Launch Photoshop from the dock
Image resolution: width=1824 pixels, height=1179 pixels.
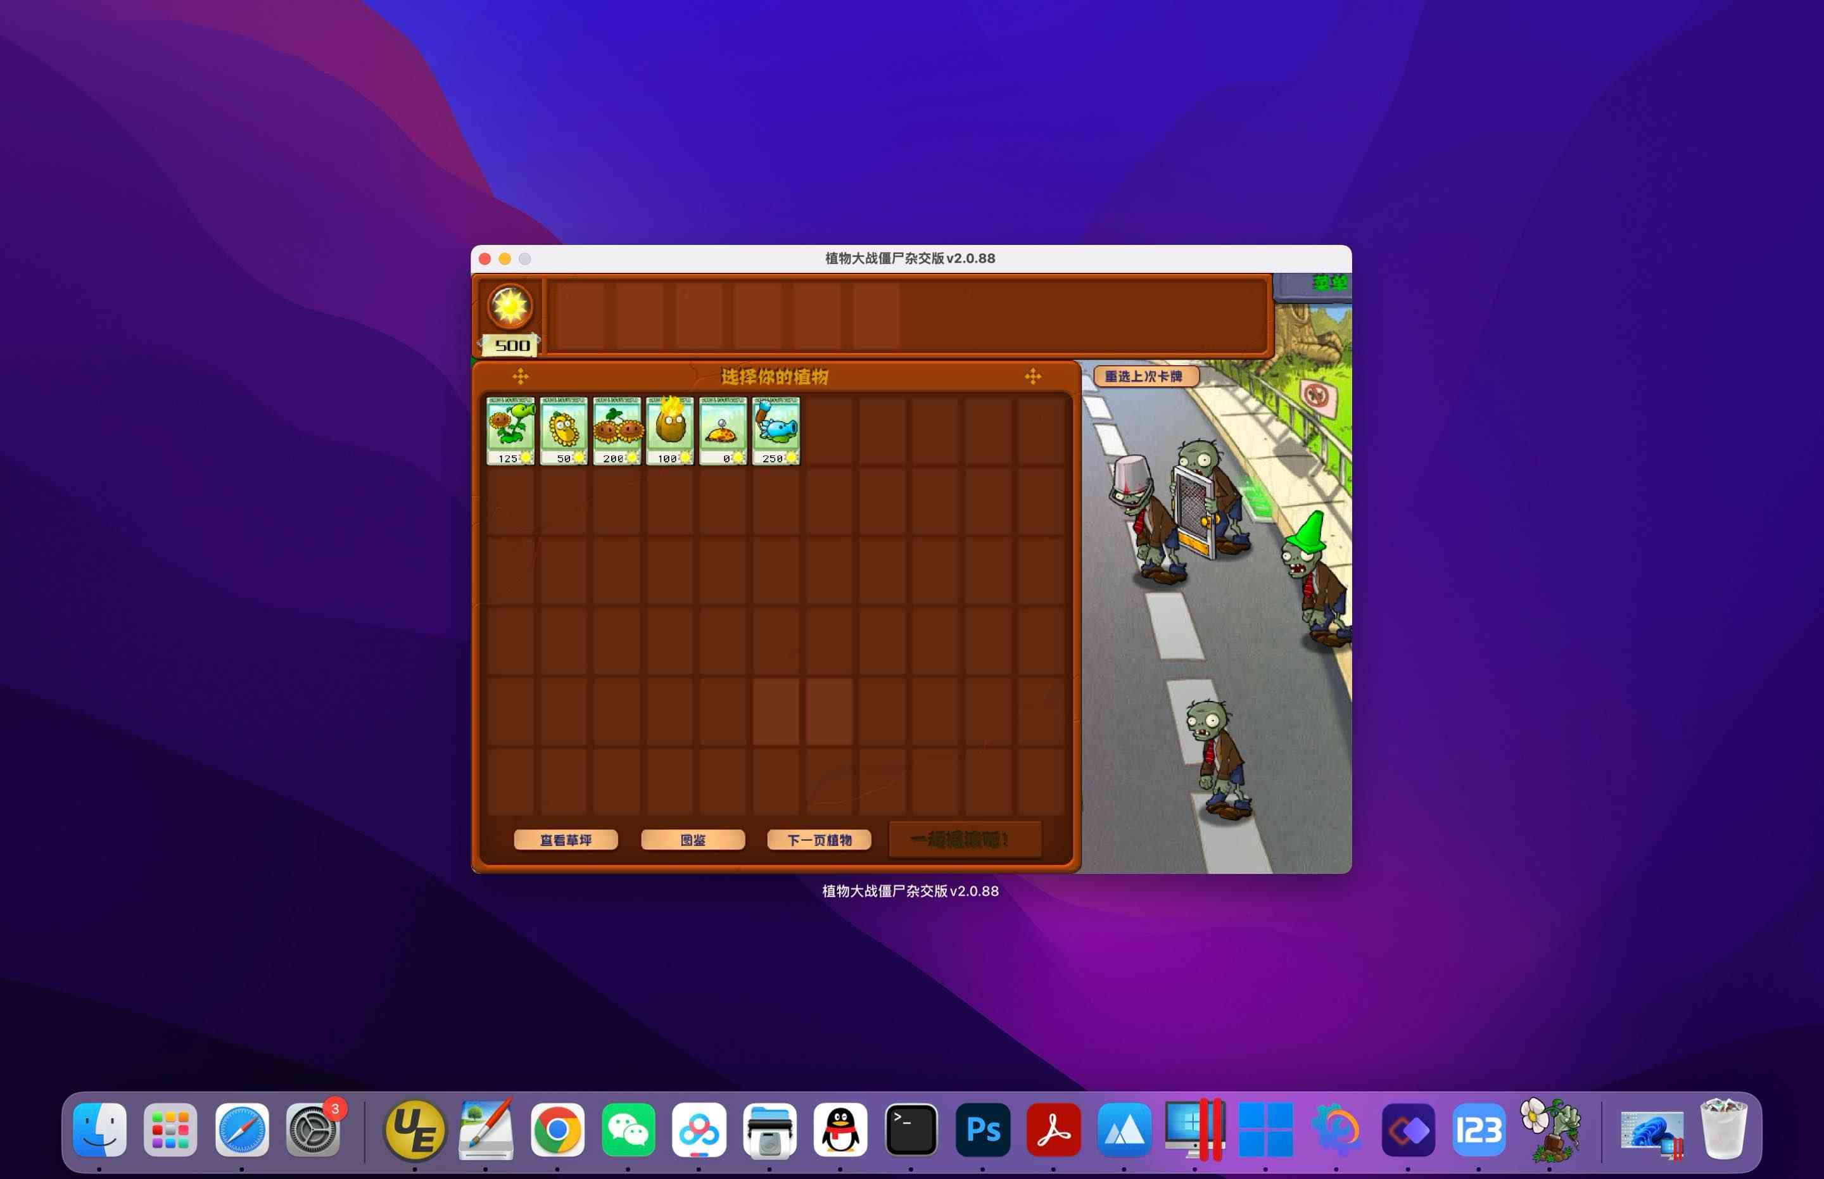point(982,1130)
